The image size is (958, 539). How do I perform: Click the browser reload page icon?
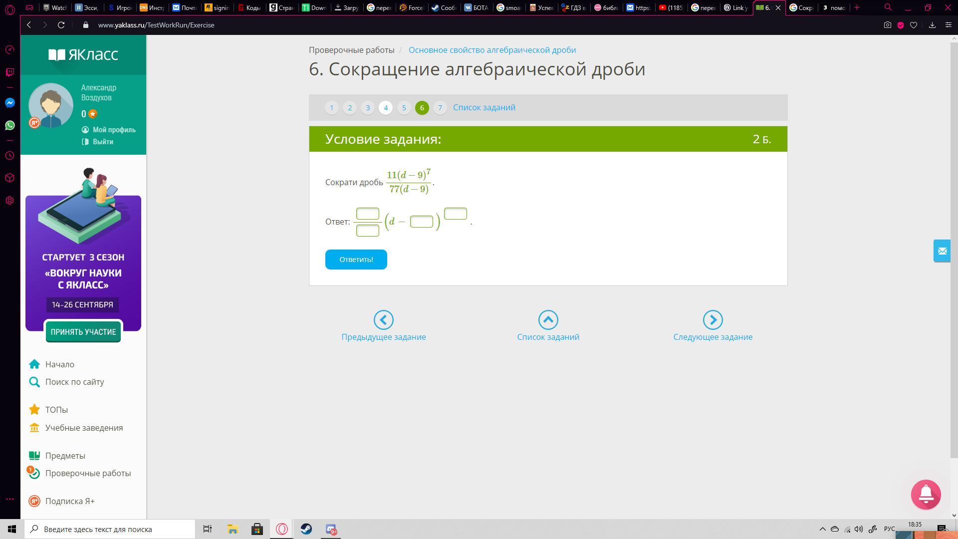tap(61, 25)
